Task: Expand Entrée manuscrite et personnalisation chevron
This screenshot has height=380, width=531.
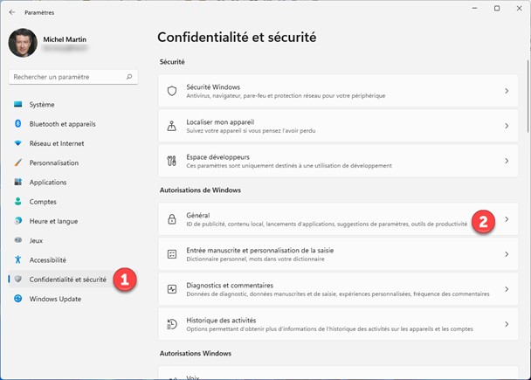Action: [507, 254]
